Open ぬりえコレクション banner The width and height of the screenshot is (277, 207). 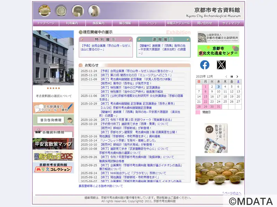(x=53, y=168)
